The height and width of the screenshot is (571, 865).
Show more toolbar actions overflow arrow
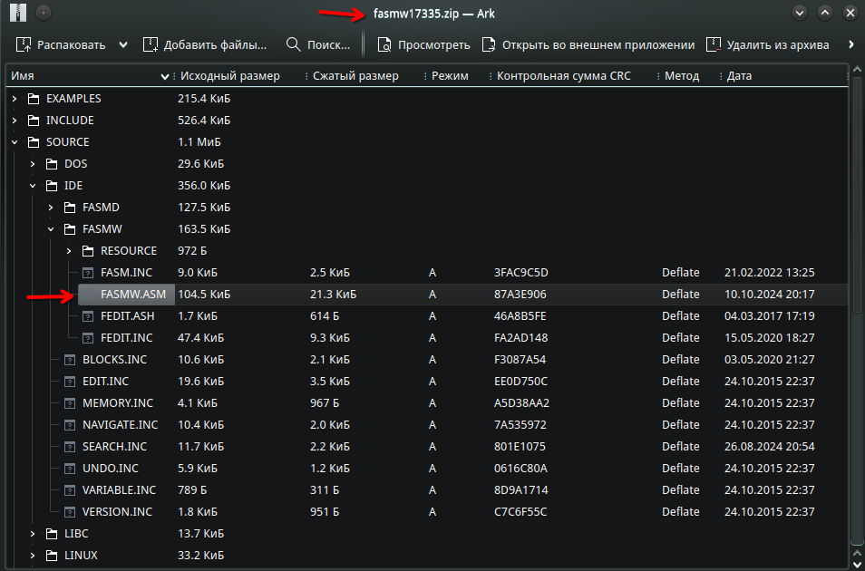[x=850, y=44]
